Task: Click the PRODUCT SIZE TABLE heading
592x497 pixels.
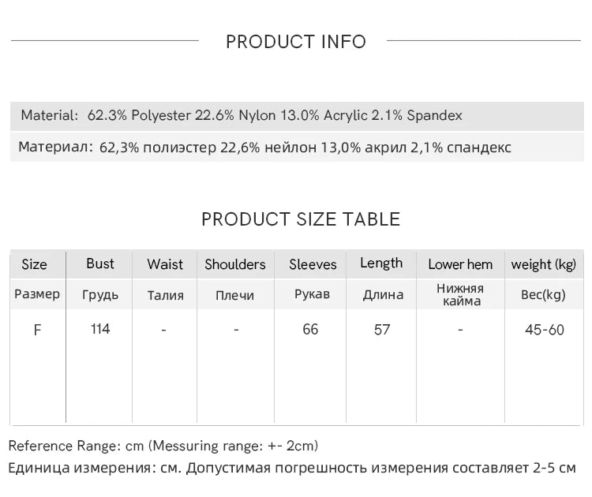Action: 301,219
